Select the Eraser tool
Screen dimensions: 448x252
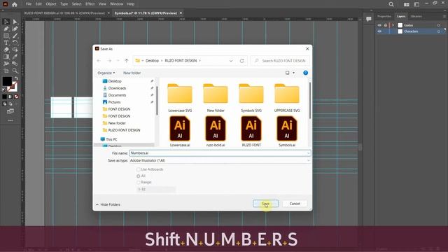(x=6, y=50)
